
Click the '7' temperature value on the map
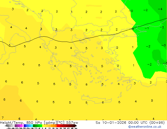3,118
